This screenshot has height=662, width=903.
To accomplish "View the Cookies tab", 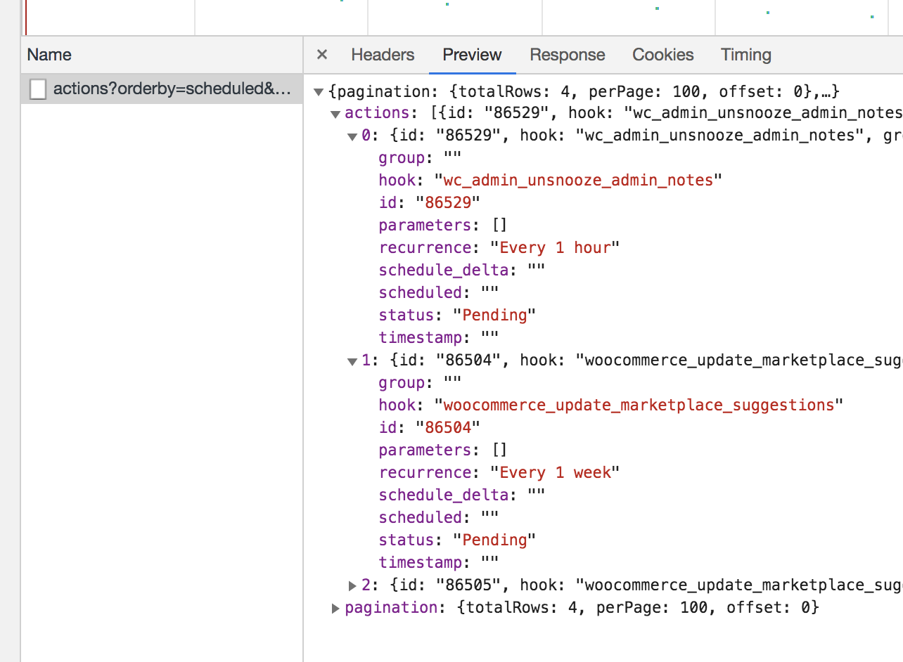I will point(662,54).
